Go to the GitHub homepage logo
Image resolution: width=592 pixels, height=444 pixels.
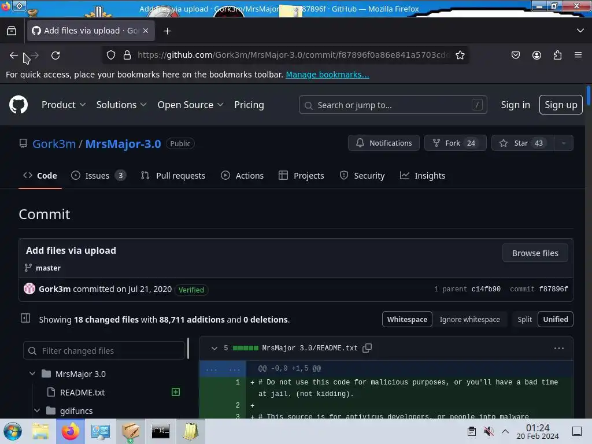(18, 105)
